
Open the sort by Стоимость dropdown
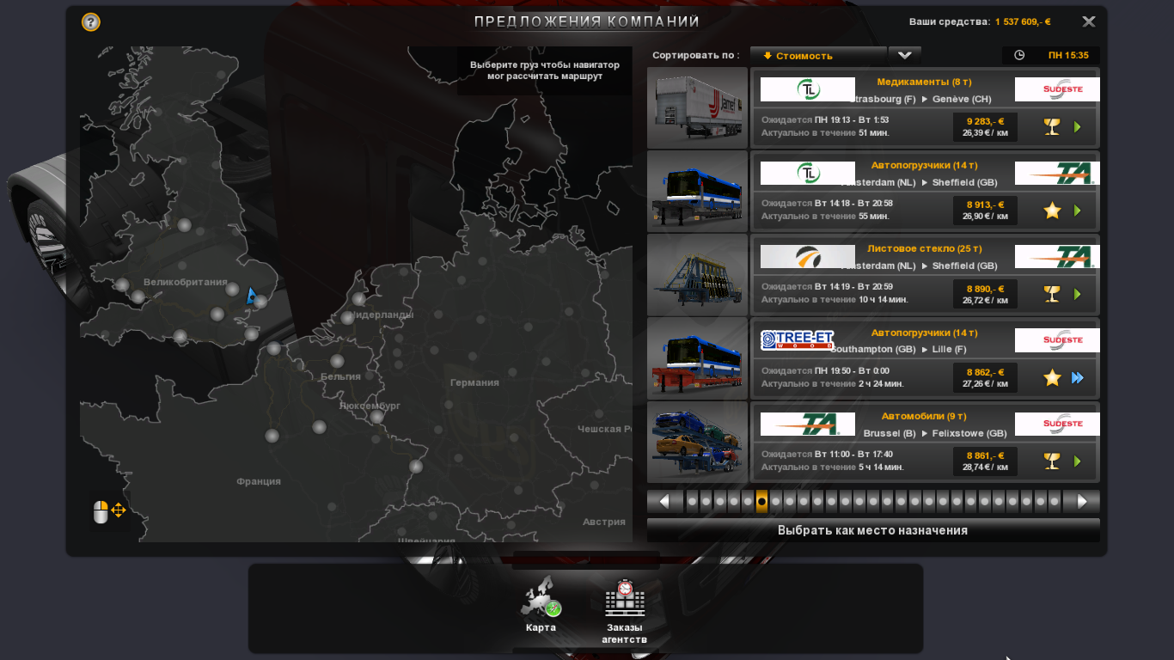(818, 56)
